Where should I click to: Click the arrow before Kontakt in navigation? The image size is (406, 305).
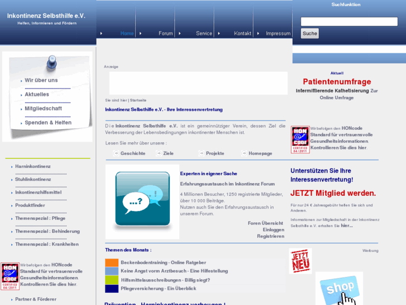coord(219,34)
